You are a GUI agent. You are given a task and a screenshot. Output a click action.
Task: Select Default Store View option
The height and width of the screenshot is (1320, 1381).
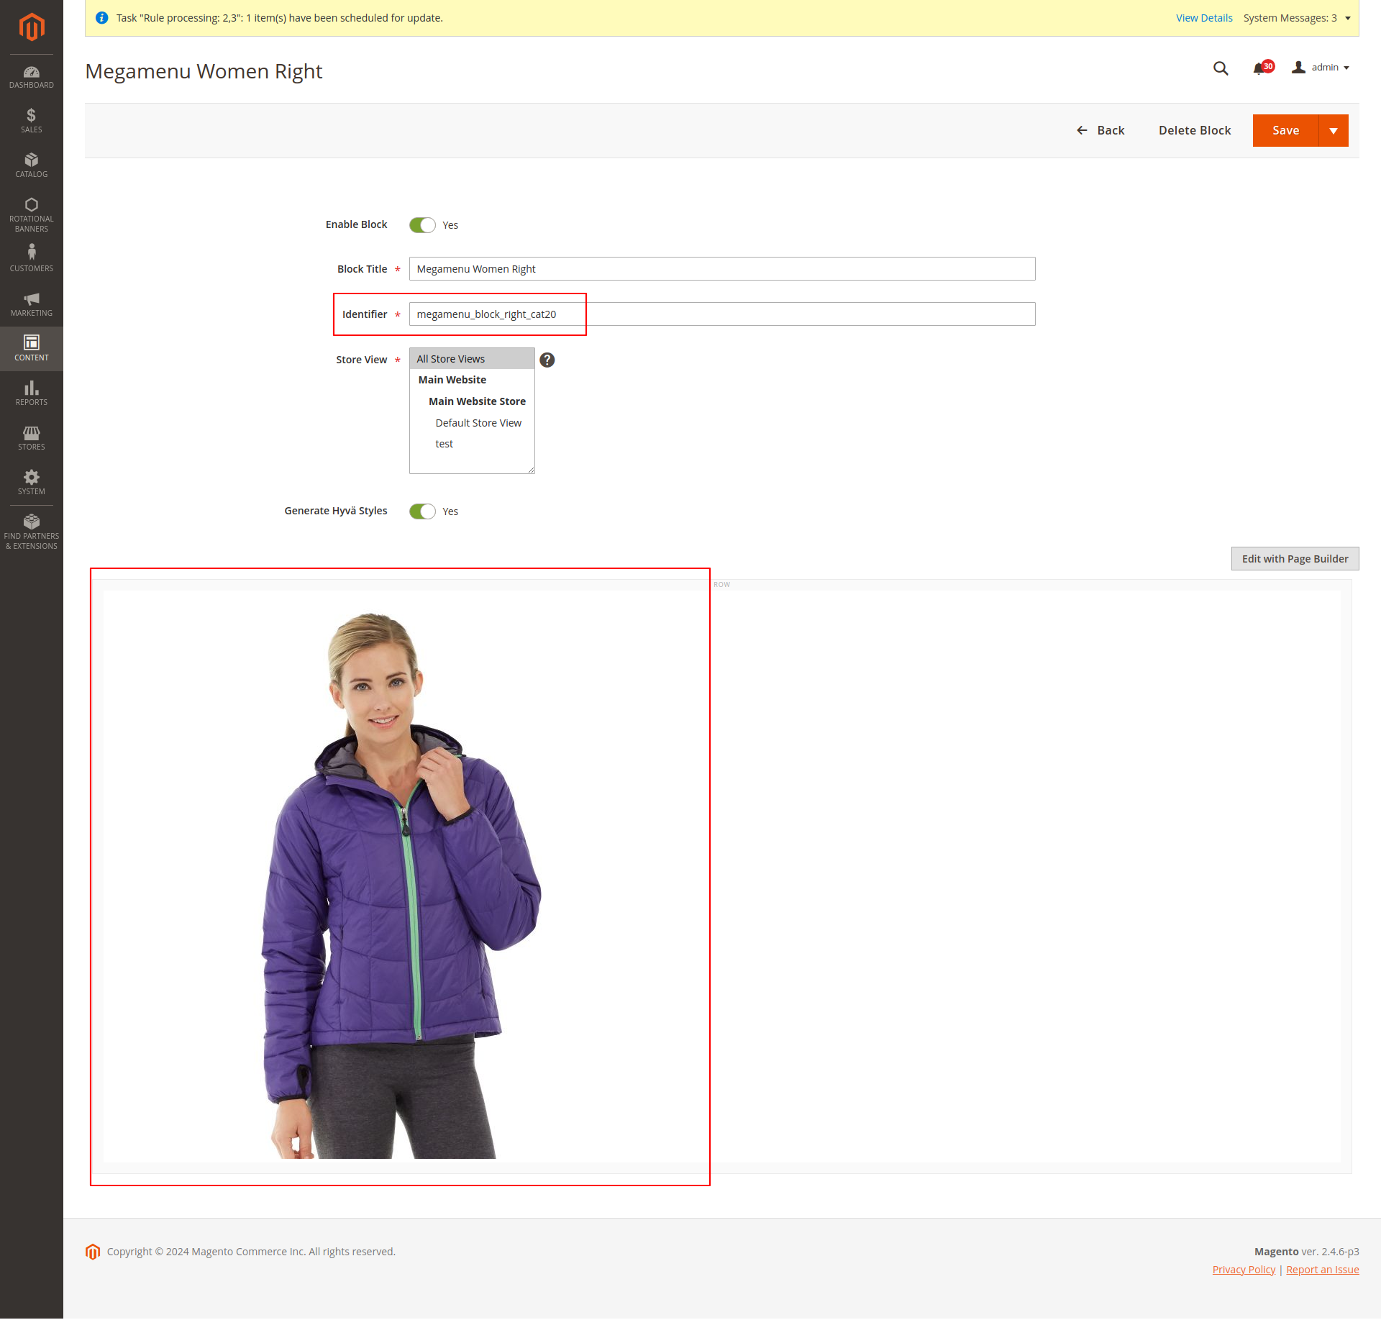click(x=478, y=423)
